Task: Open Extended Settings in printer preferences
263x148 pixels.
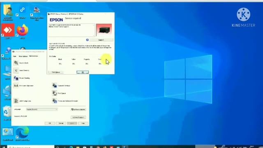Action: pyautogui.click(x=61, y=86)
